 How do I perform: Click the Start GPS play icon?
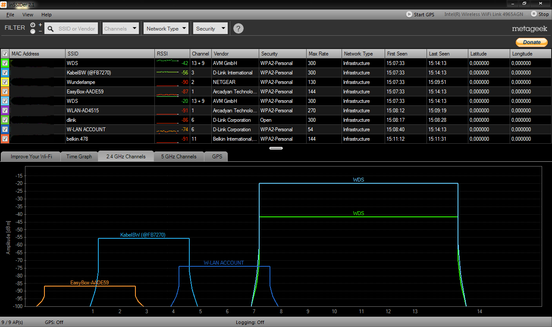pos(409,14)
